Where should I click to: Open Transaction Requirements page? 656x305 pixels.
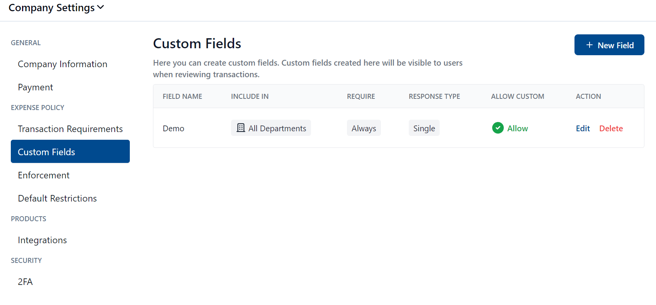point(70,129)
